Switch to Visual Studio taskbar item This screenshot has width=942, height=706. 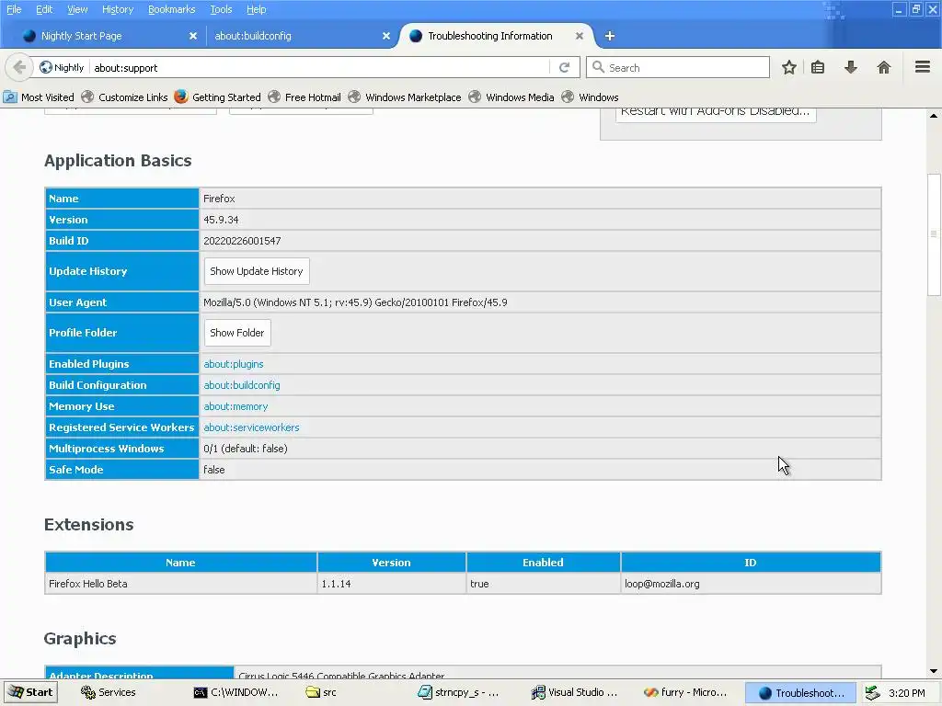point(574,692)
